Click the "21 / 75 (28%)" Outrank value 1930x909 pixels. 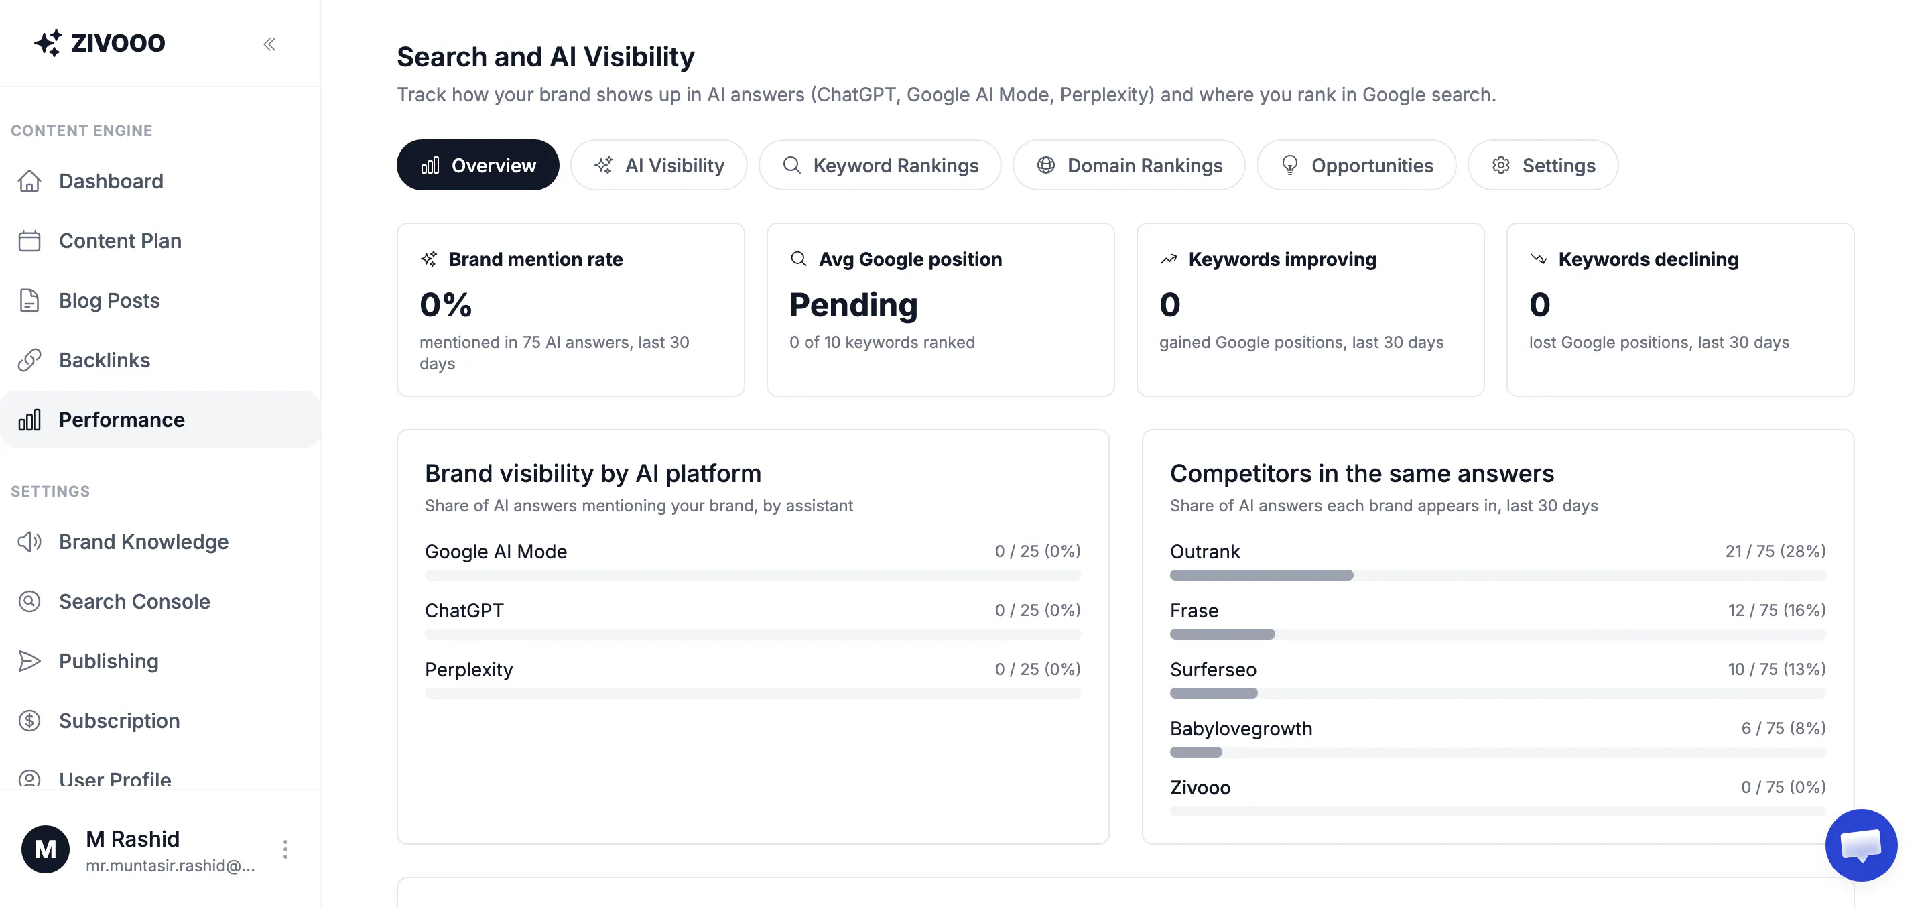(1775, 551)
